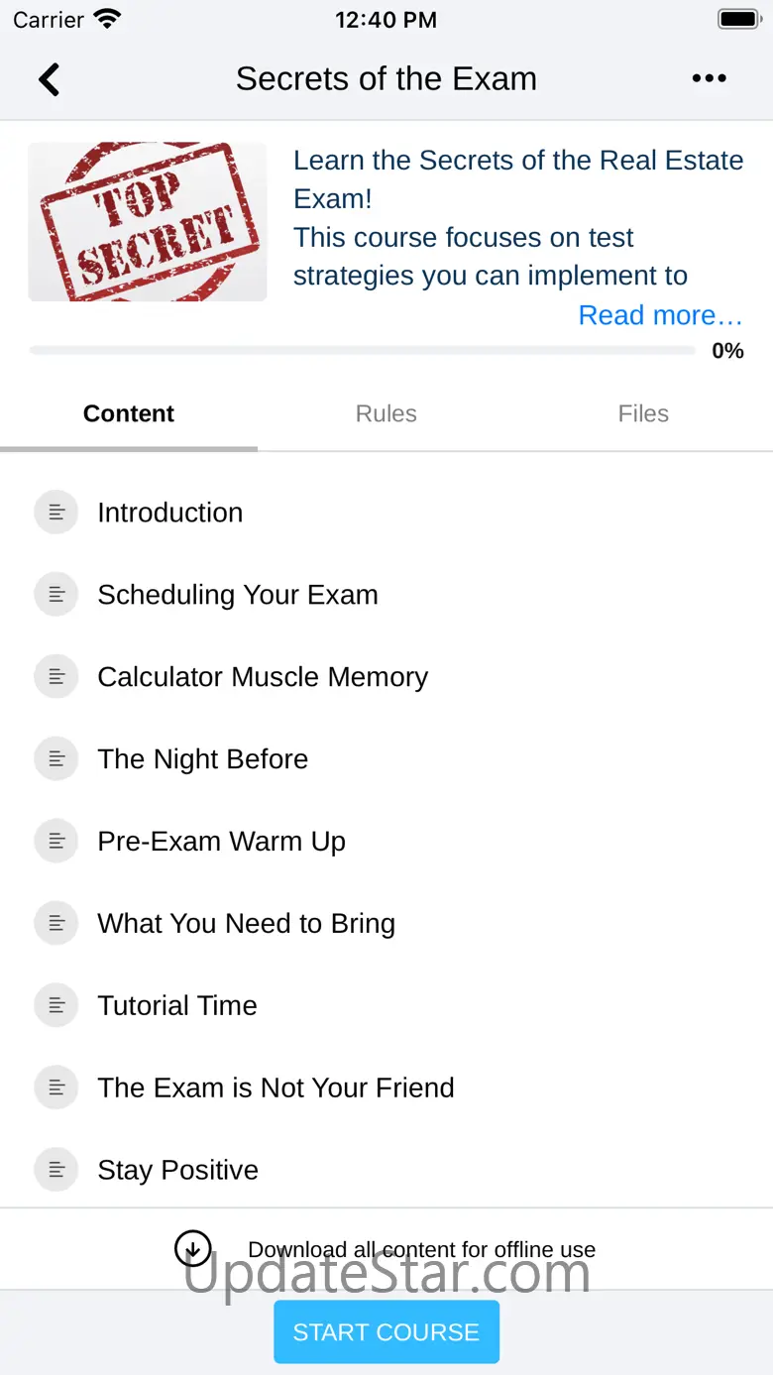Image resolution: width=773 pixels, height=1375 pixels.
Task: Select the Content tab
Action: tap(129, 413)
